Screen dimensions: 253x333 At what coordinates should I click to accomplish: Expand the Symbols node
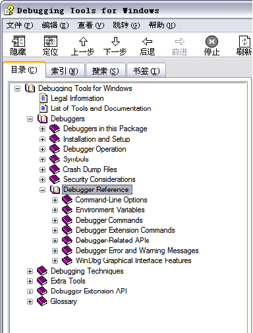(42, 160)
